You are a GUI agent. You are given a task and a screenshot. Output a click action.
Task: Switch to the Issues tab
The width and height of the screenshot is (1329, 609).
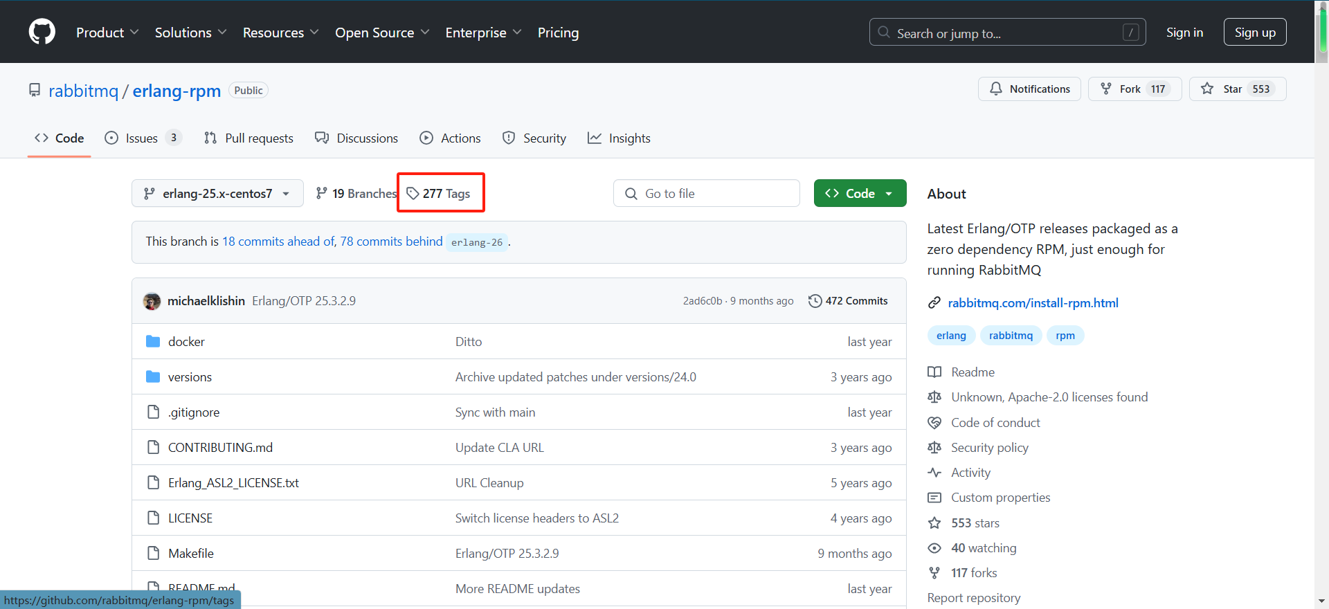[142, 138]
